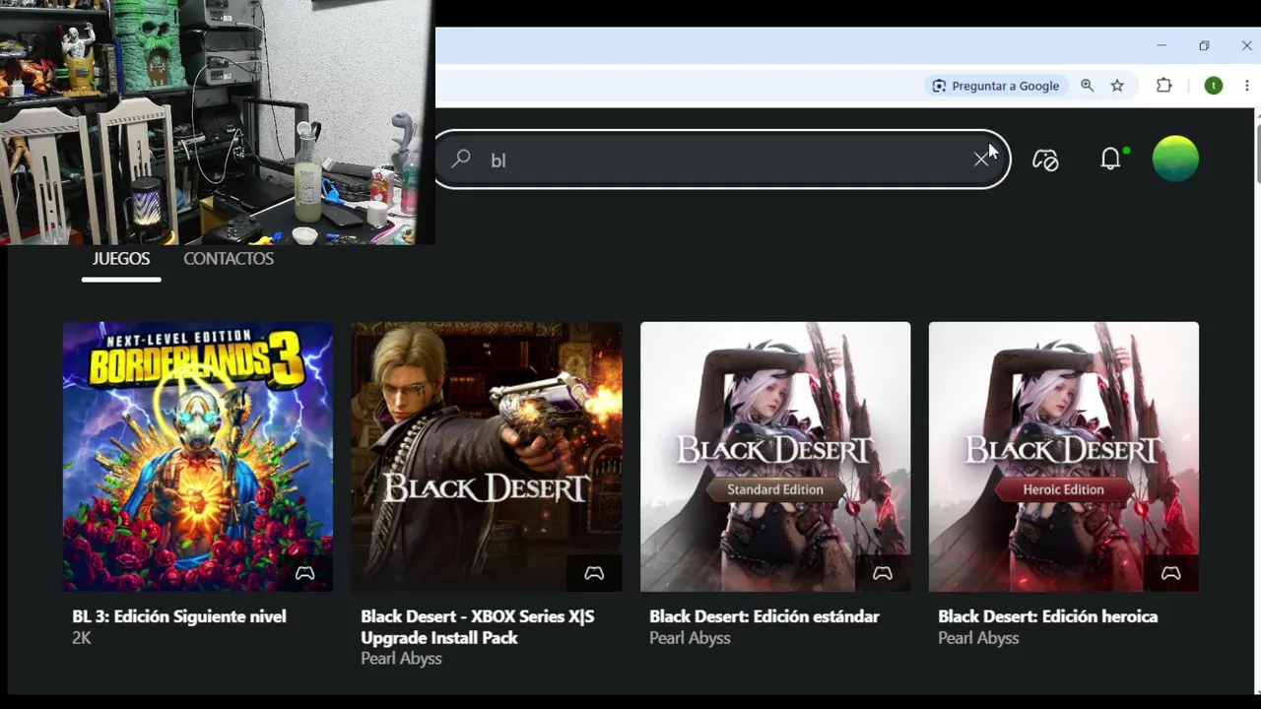The width and height of the screenshot is (1261, 709).
Task: Open "Black Desert - XBOX Series X|S Upgrade" title
Action: pyautogui.click(x=478, y=627)
